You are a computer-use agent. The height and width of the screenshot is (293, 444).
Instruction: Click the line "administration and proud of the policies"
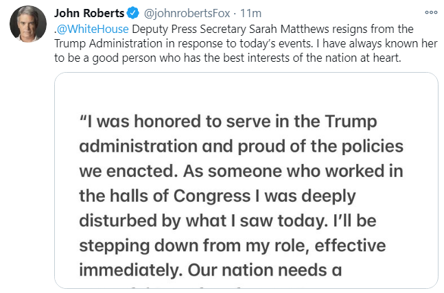pyautogui.click(x=241, y=146)
